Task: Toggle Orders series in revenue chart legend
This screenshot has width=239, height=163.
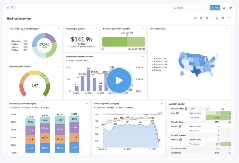Action: pos(70,60)
